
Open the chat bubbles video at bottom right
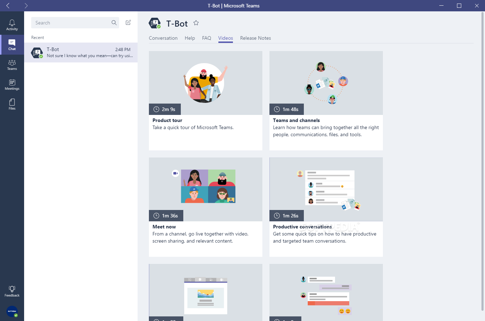[326, 292]
